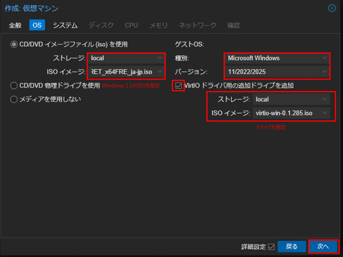Click the 戻る button
The image size is (343, 257).
point(292,247)
